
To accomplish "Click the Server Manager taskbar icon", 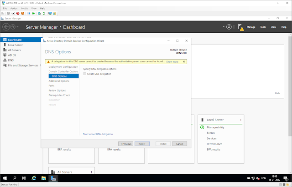I will [53, 178].
